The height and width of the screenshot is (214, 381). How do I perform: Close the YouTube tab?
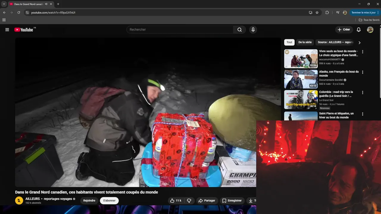tap(51, 4)
